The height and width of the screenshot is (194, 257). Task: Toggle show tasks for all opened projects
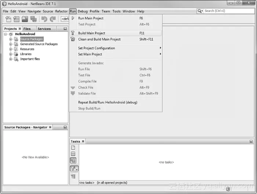pos(73,161)
